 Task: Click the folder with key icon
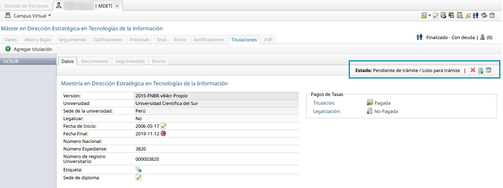[468, 16]
